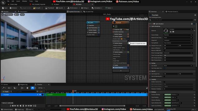
Task: Open the Debug dropdown in toolbar
Action: 85,8
